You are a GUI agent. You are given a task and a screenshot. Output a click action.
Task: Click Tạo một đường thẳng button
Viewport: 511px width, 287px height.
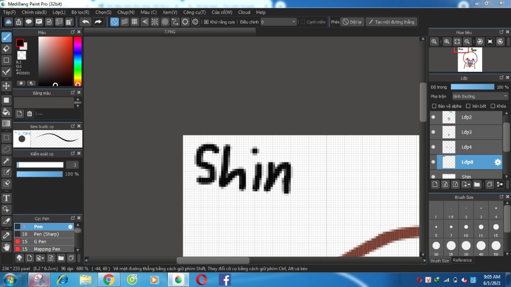pos(391,22)
